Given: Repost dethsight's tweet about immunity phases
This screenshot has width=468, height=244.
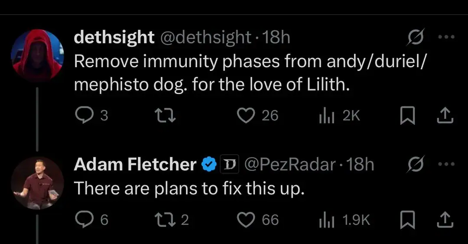Looking at the screenshot, I should click(165, 116).
